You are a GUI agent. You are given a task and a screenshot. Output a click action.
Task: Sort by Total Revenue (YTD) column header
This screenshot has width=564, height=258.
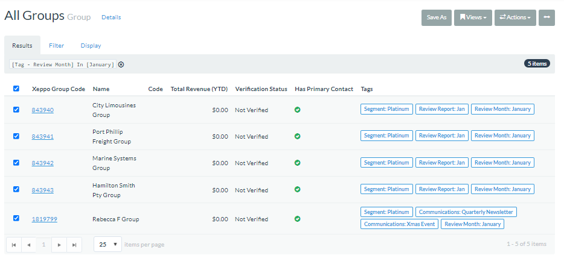(199, 89)
